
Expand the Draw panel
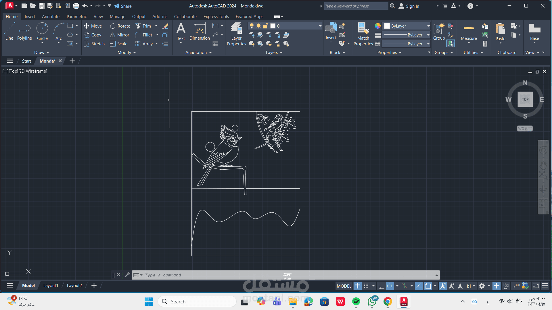point(42,53)
